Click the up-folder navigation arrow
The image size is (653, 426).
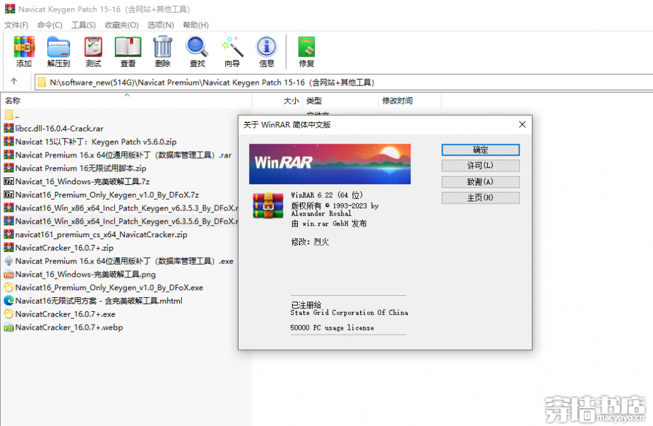(15, 82)
